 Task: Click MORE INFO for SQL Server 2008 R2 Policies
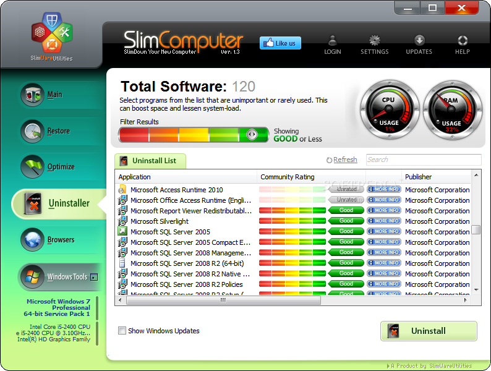point(384,284)
